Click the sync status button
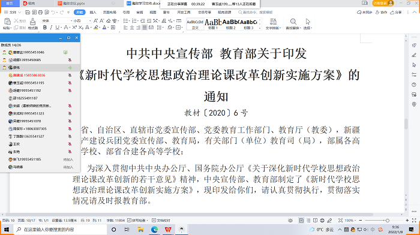This screenshot has width=420, height=235. 365,13
